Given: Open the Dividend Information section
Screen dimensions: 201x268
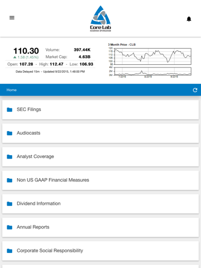Looking at the screenshot, I should 100,204.
